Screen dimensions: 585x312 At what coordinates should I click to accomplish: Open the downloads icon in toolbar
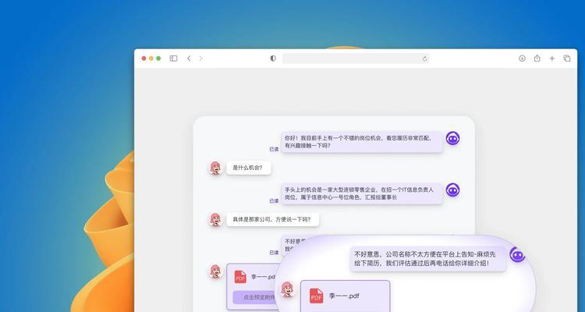pos(522,58)
